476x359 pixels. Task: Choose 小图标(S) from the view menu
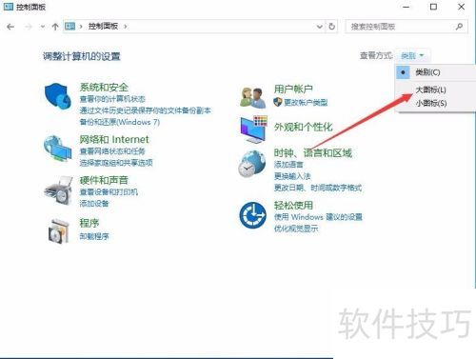click(431, 103)
